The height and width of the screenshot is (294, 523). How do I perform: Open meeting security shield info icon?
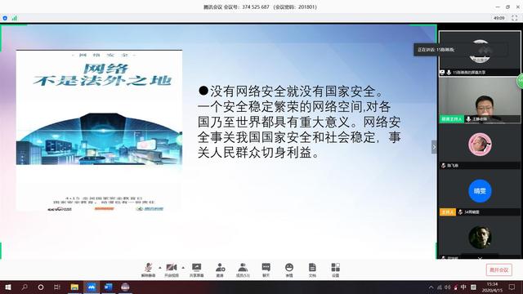click(5, 18)
